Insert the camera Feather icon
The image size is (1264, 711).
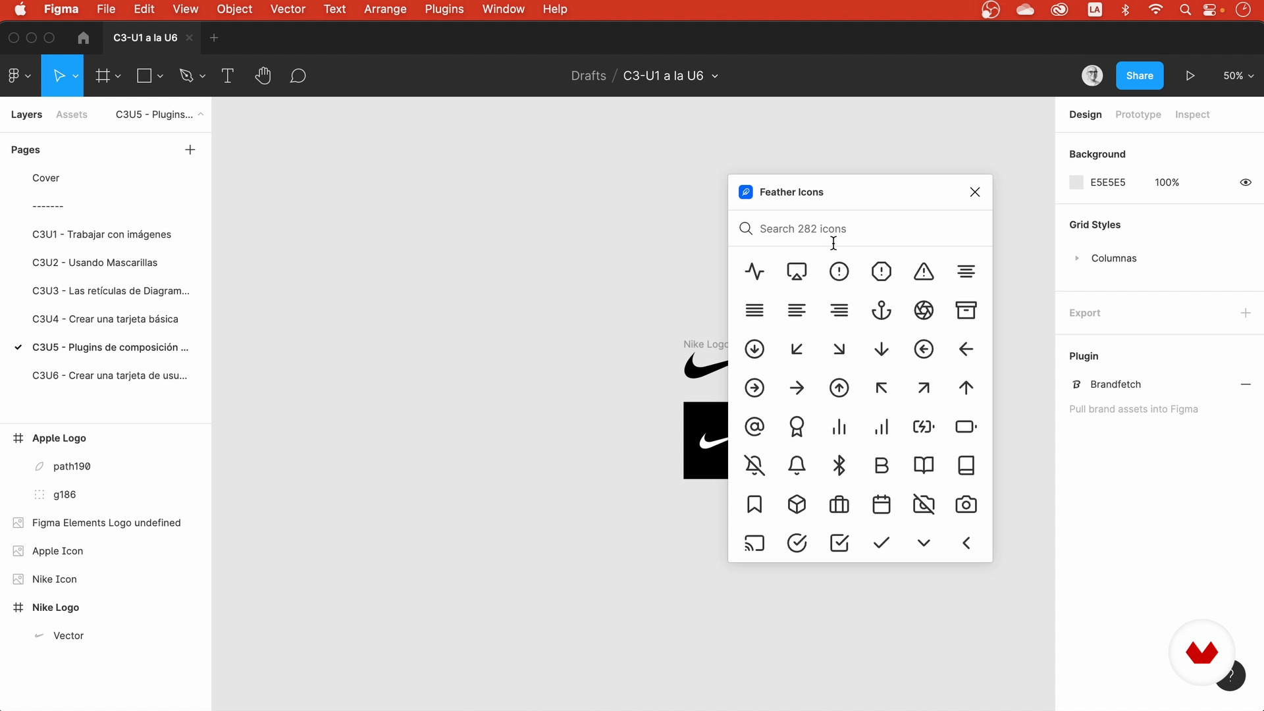pos(966,504)
